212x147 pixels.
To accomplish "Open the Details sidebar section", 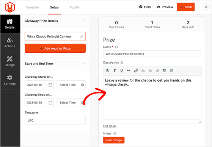I will [x=10, y=24].
